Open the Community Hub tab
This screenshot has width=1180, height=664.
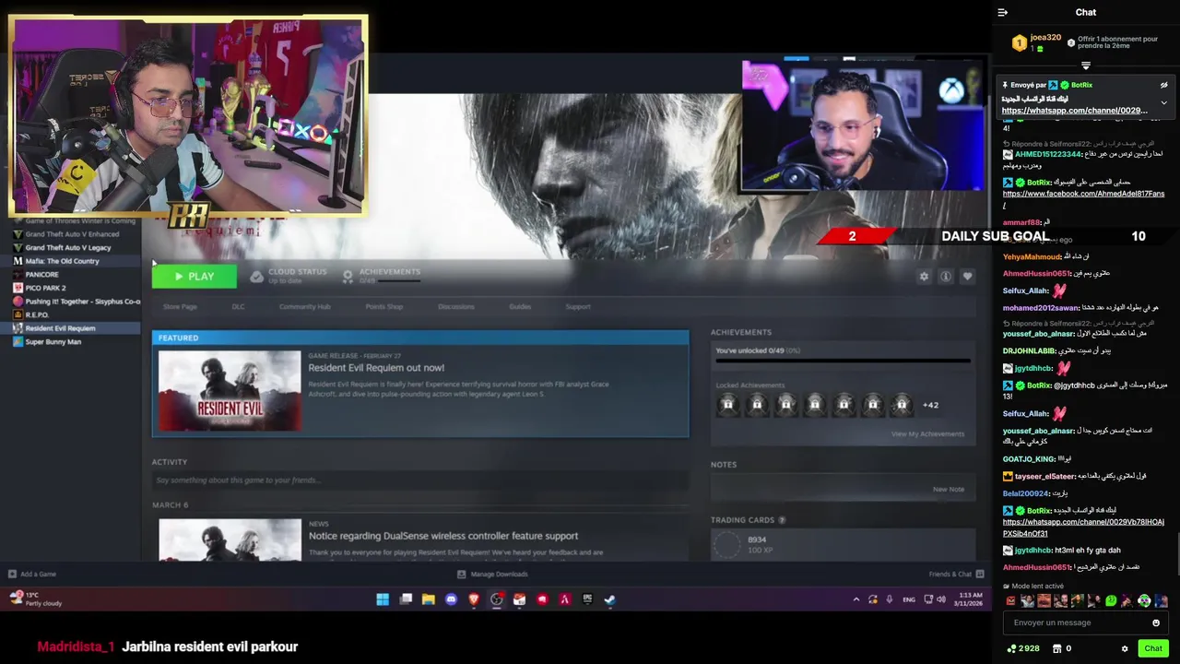coord(304,306)
